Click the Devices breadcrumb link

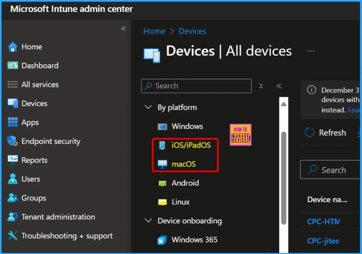click(x=192, y=31)
